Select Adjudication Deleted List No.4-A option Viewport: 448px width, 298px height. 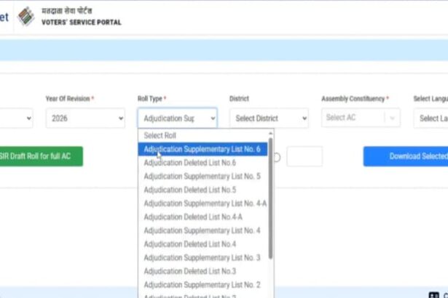pos(192,217)
